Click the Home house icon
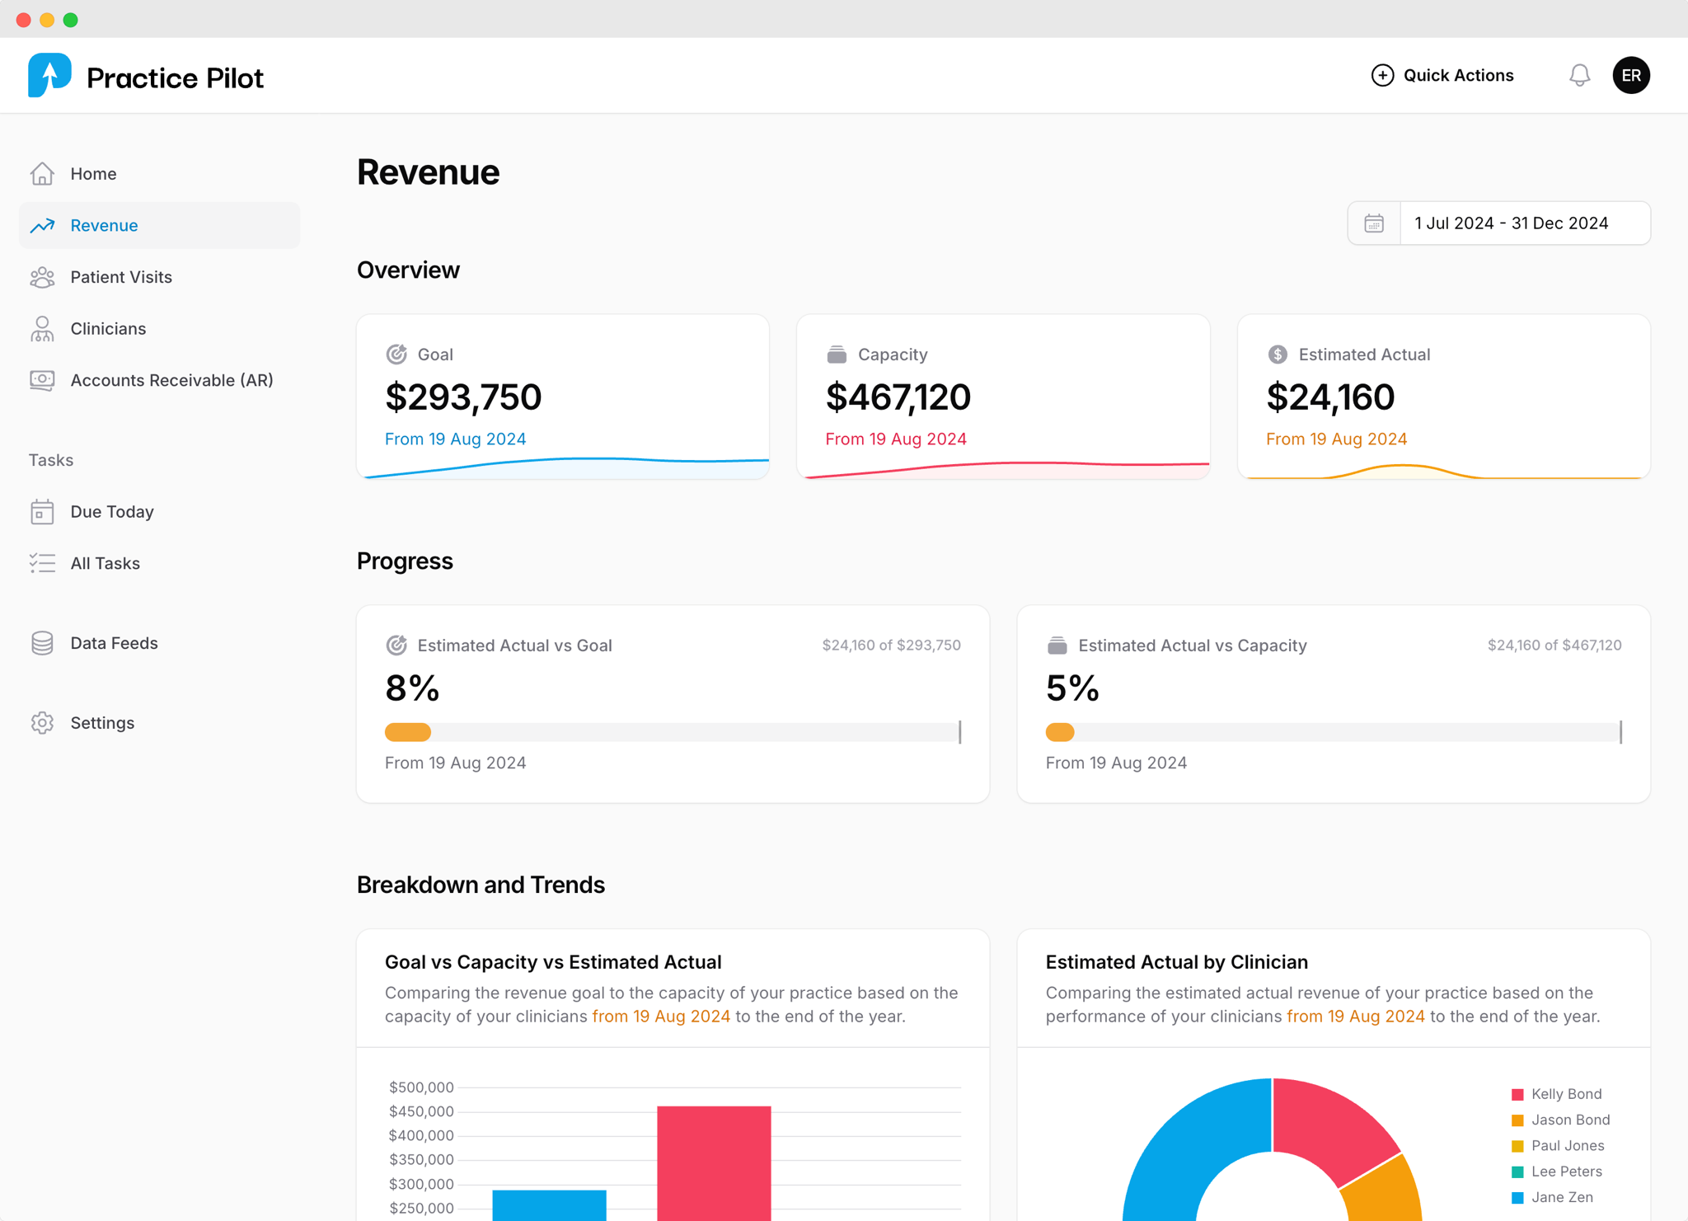1688x1221 pixels. [42, 174]
